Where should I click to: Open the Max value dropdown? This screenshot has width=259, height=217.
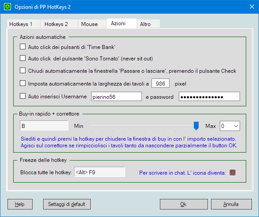click(230, 126)
